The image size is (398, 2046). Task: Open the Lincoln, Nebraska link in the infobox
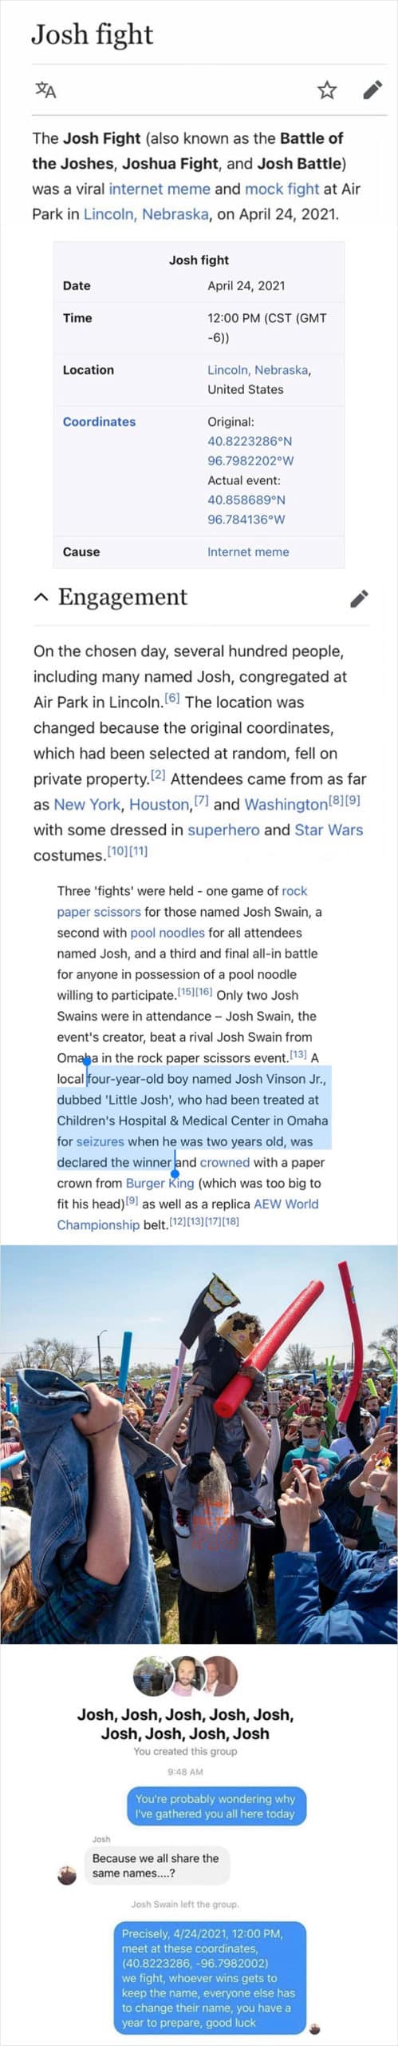click(258, 370)
